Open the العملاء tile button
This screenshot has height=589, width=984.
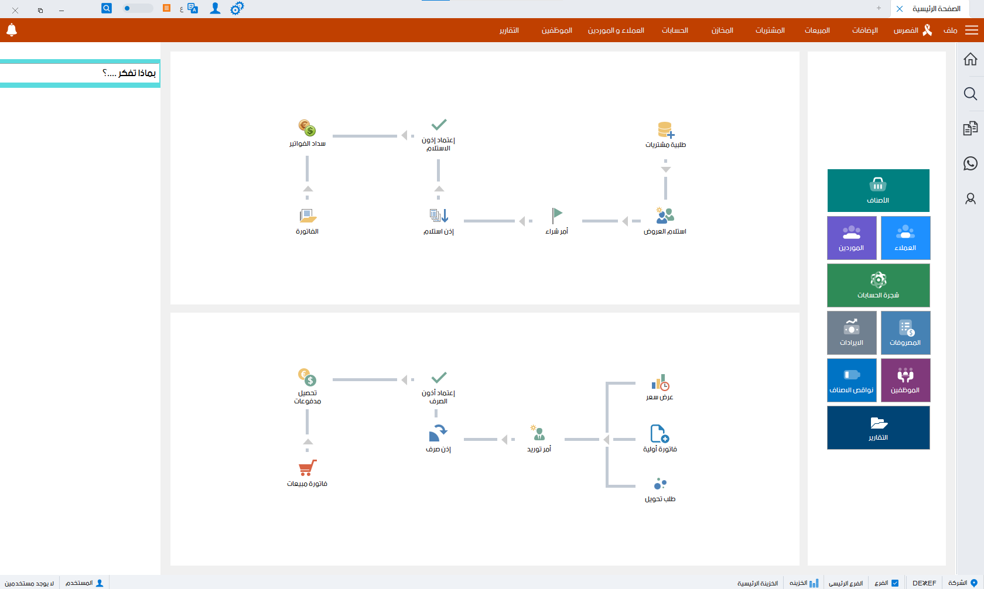pyautogui.click(x=906, y=238)
